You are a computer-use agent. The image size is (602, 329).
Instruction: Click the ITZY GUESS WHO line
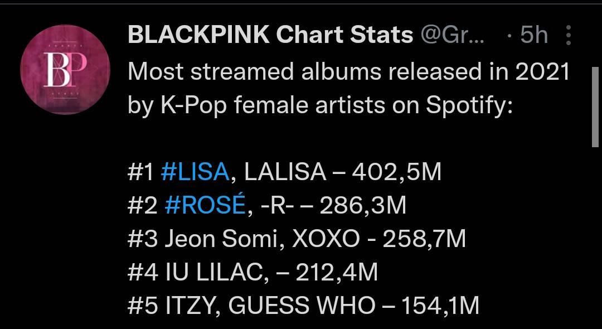click(303, 306)
